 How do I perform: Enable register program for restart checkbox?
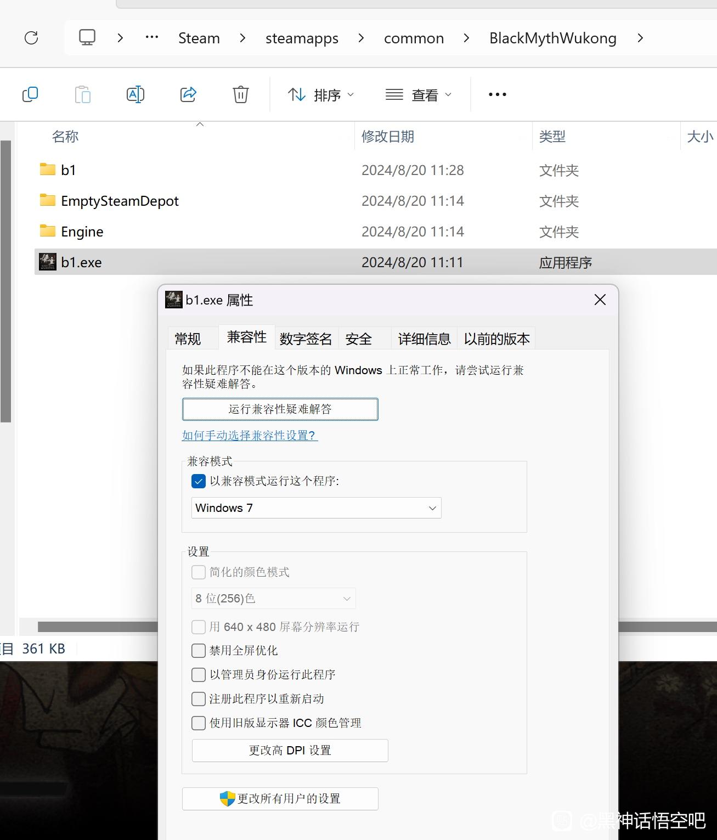199,699
